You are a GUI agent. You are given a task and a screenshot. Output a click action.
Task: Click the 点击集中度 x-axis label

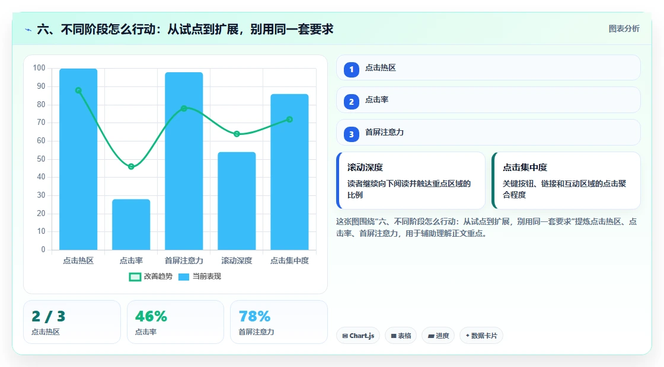(x=290, y=261)
